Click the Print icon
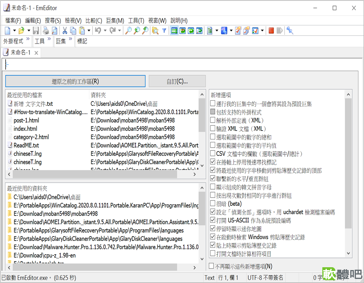The width and height of the screenshot is (364, 283). point(46,31)
